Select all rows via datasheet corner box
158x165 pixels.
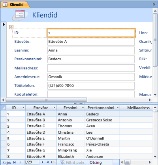[x=3, y=108]
